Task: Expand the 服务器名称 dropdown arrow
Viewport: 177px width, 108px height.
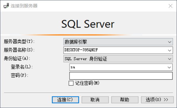Action: [170, 50]
